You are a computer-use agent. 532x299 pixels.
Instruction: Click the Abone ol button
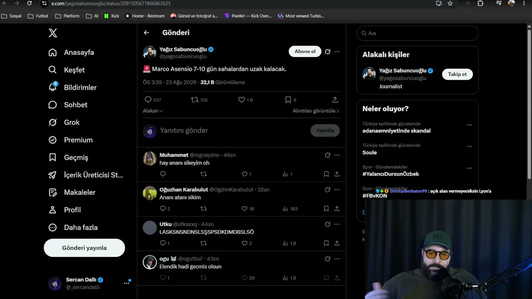click(x=305, y=51)
